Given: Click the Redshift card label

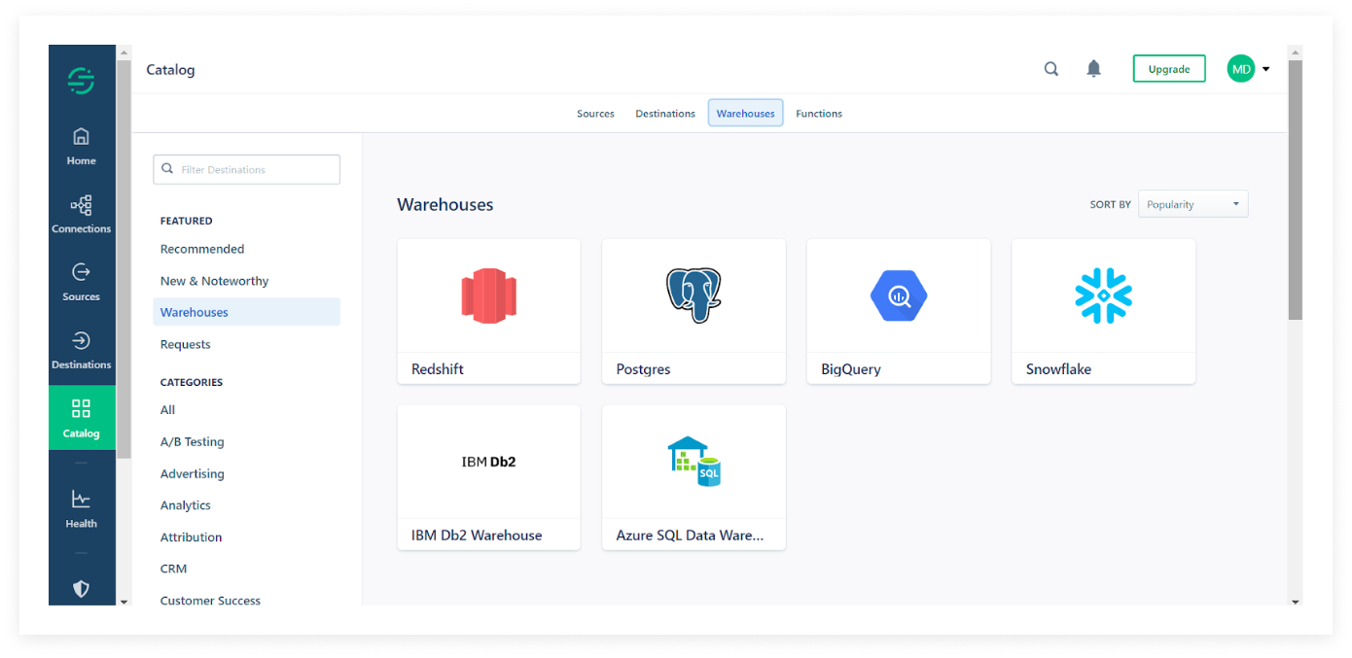Looking at the screenshot, I should [438, 369].
